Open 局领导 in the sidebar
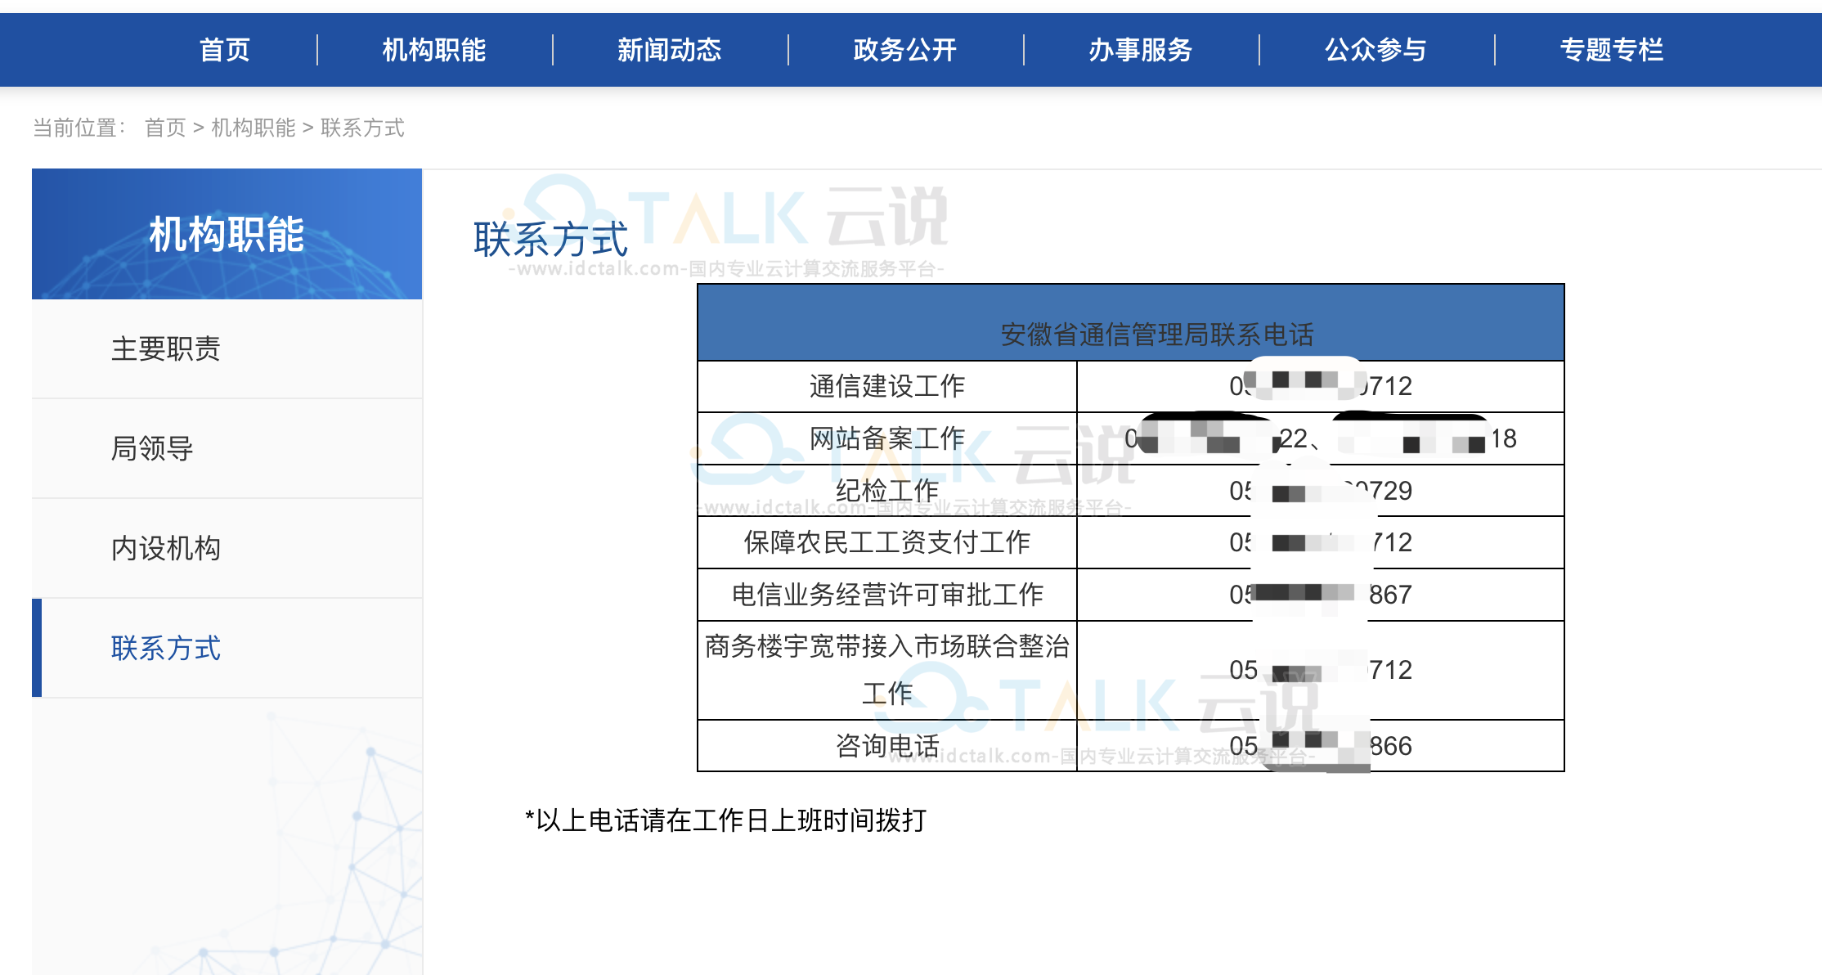The width and height of the screenshot is (1822, 975). (227, 448)
